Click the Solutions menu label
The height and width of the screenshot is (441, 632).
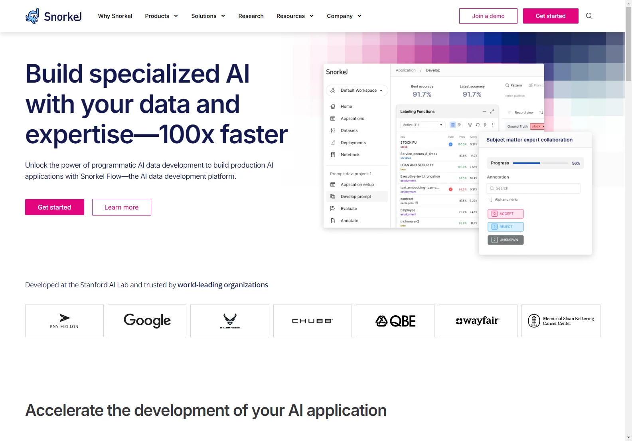coord(203,16)
